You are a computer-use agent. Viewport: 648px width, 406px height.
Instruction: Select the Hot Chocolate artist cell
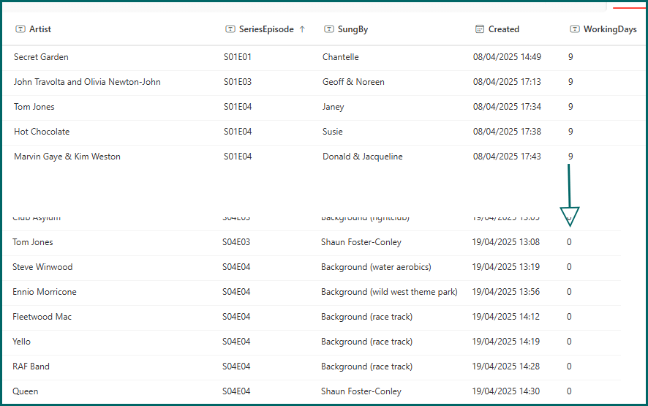tap(42, 132)
